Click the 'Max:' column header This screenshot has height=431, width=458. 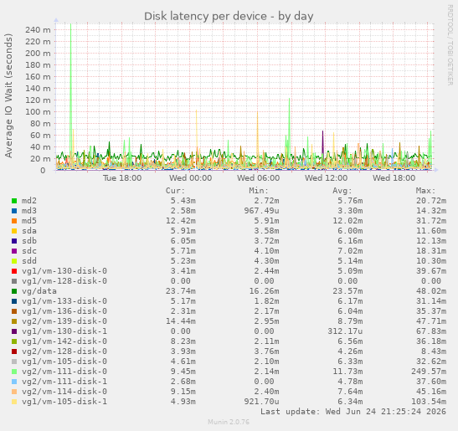425,191
